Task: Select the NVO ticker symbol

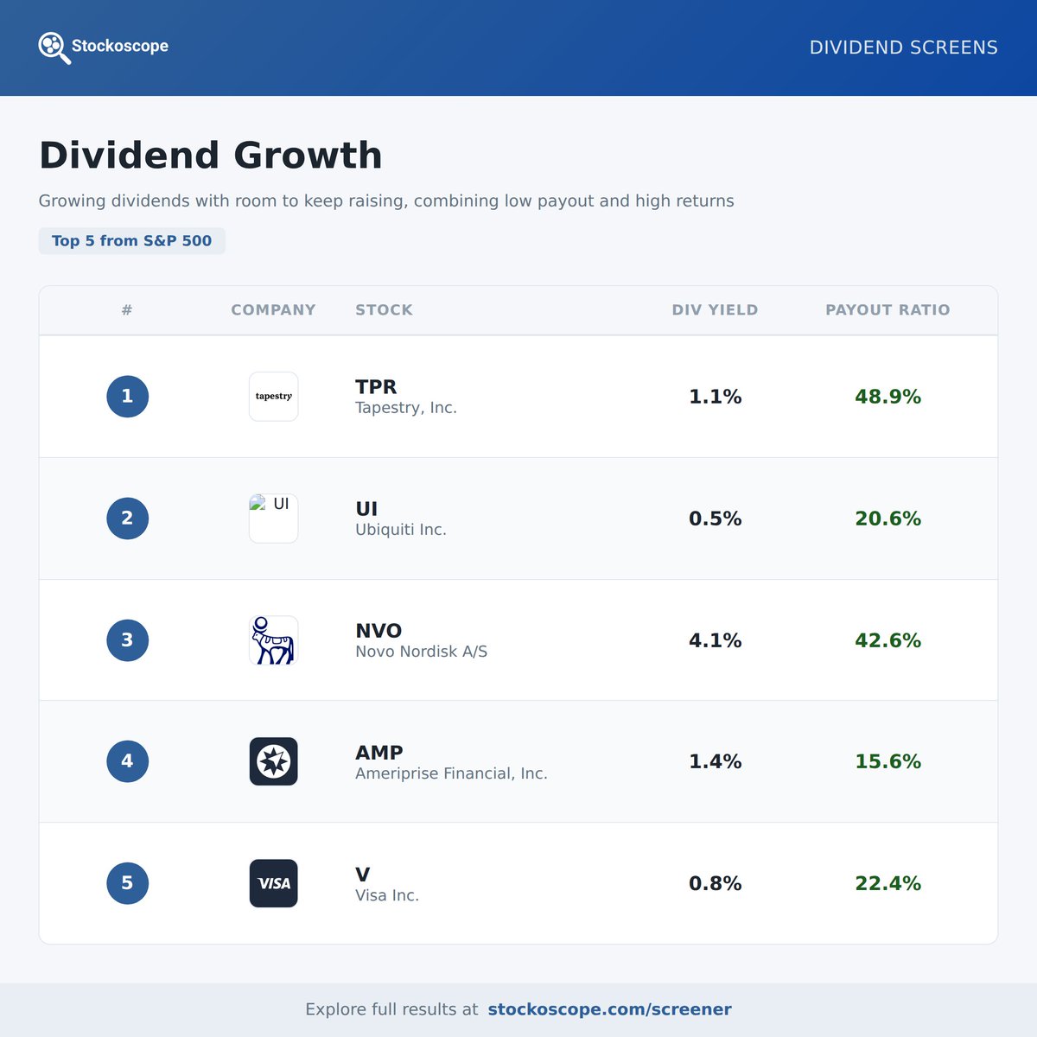Action: click(x=379, y=630)
